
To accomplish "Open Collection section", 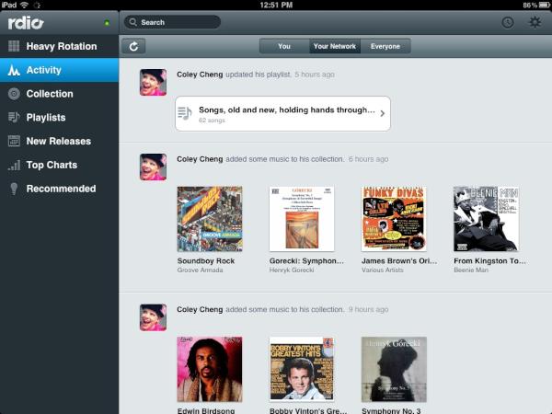I will [59, 94].
